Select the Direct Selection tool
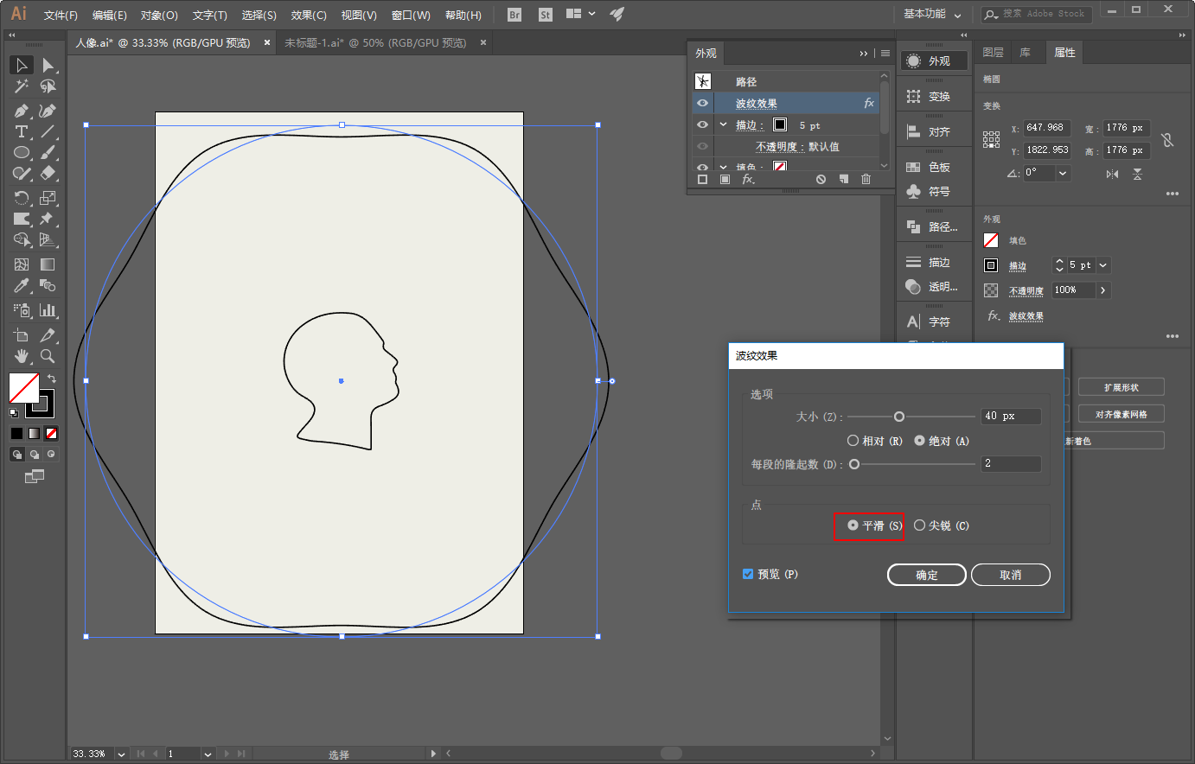This screenshot has height=764, width=1195. tap(48, 65)
